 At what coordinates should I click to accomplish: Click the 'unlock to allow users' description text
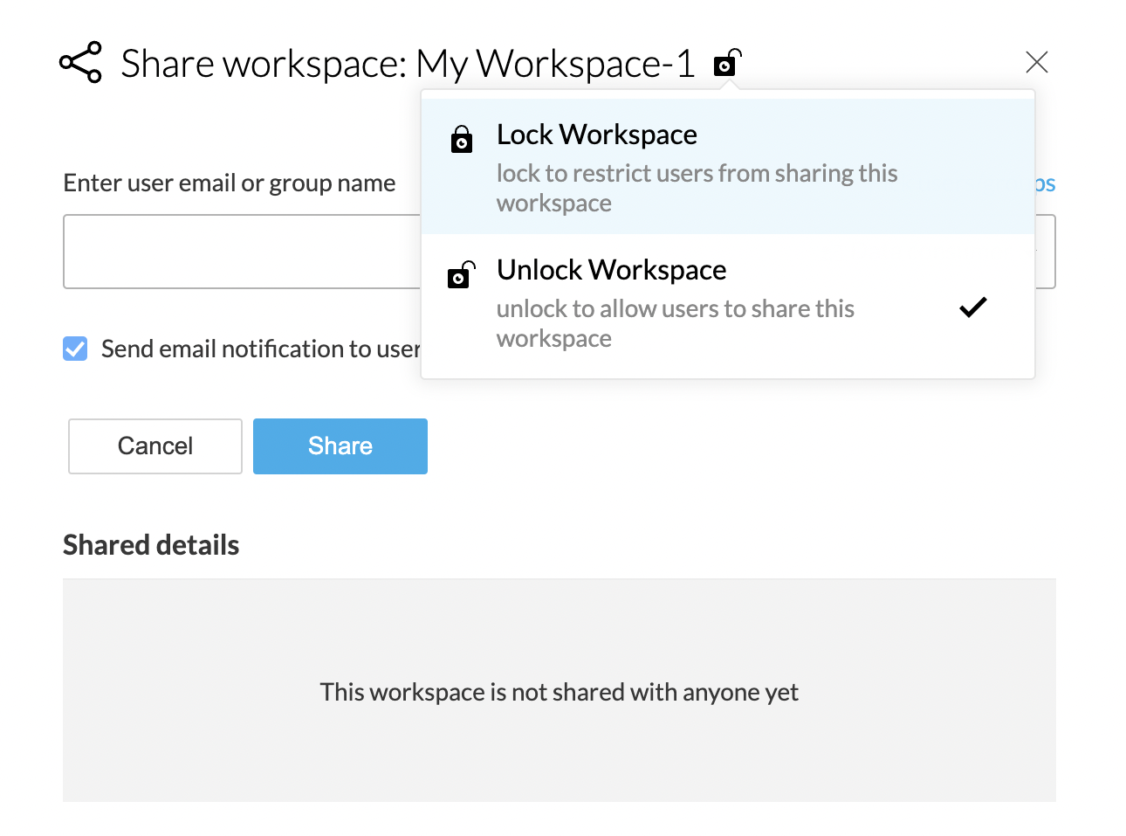click(x=675, y=323)
